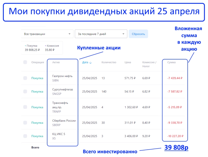Click the date 25/04/2025 in Сургутнефтегаз row
The width and height of the screenshot is (208, 157).
tap(90, 92)
